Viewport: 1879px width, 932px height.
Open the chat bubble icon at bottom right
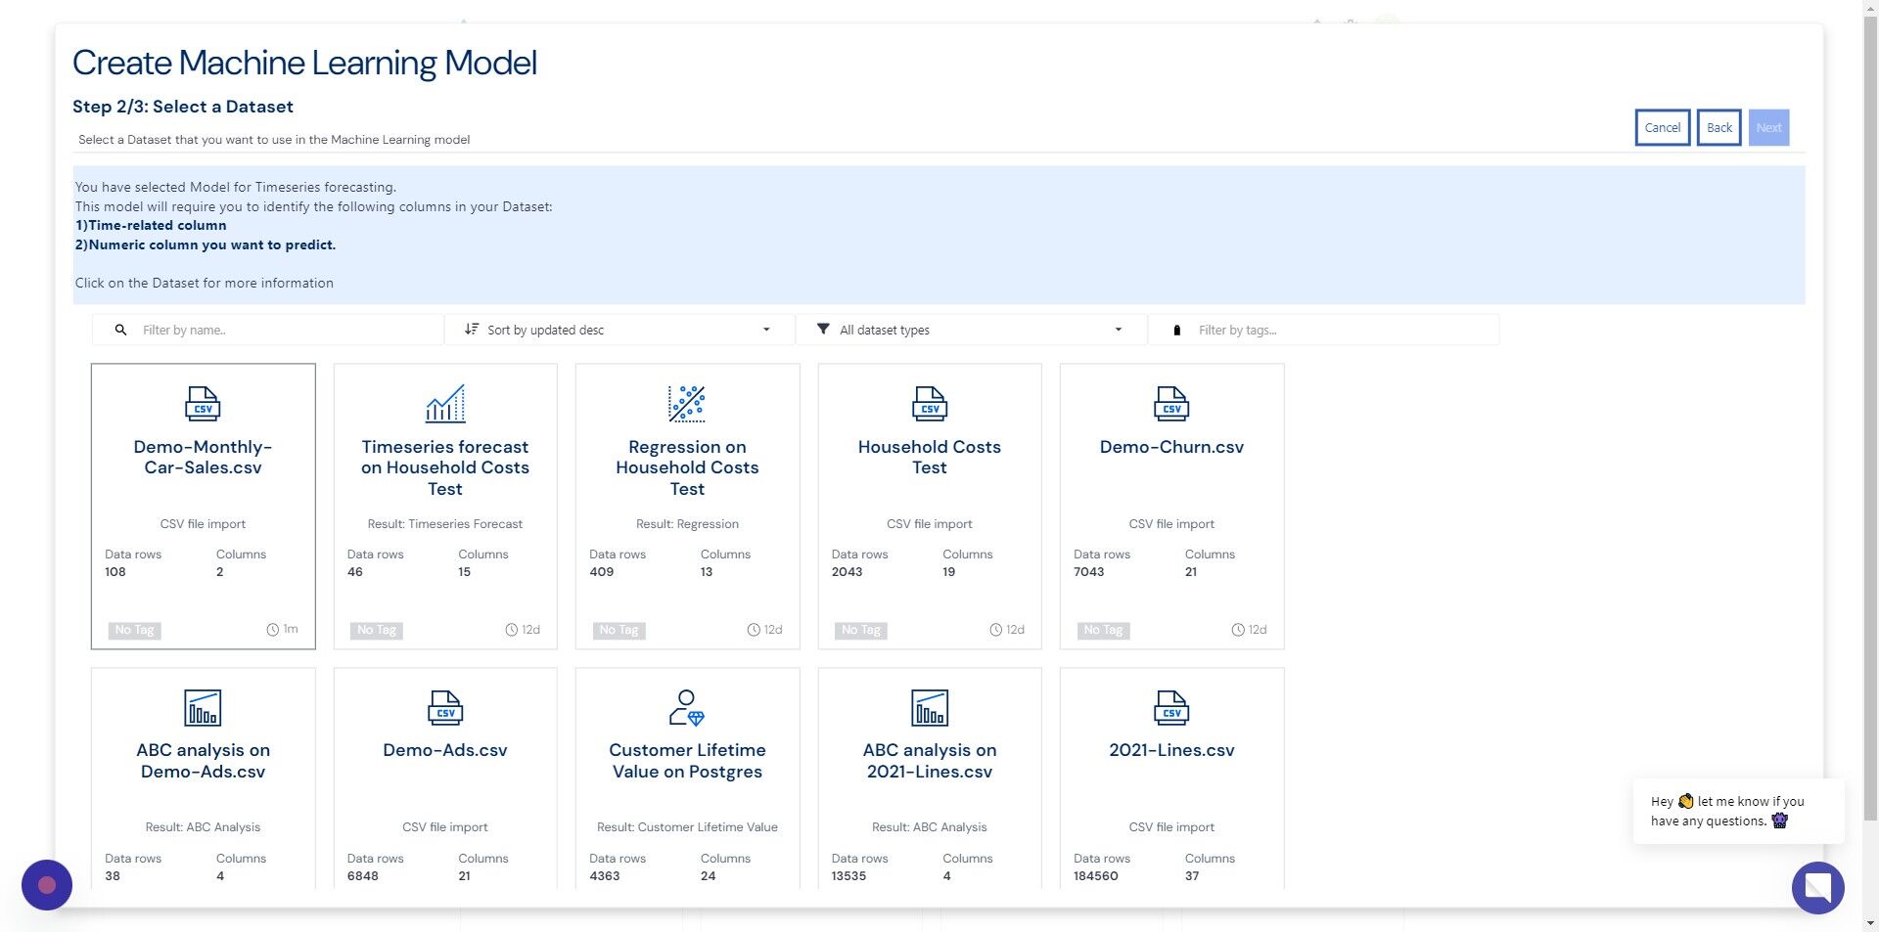pyautogui.click(x=1817, y=887)
